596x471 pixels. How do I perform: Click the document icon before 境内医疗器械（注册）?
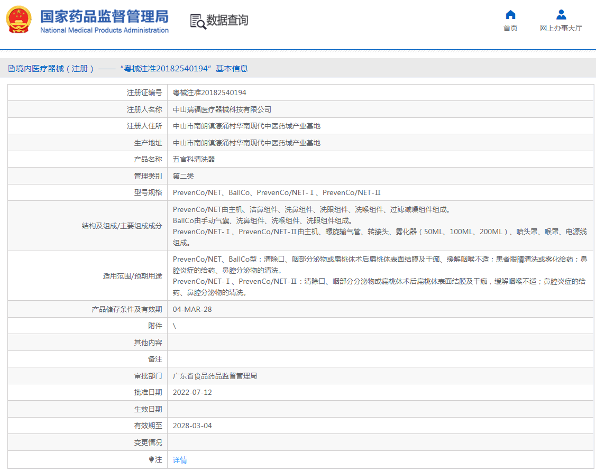click(11, 68)
